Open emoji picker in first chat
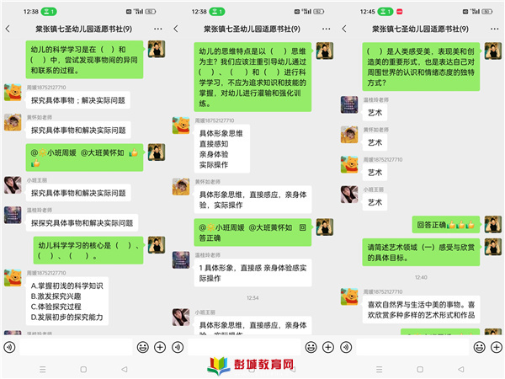Screen dimensions: 505x379 (143, 347)
